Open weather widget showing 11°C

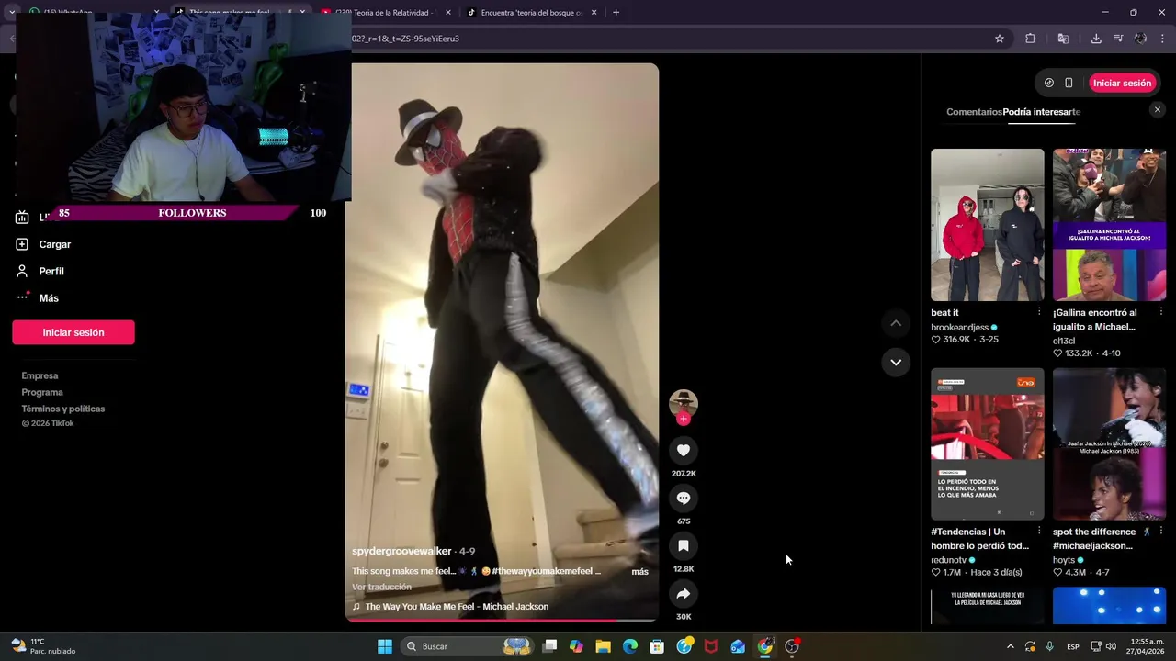tap(44, 646)
